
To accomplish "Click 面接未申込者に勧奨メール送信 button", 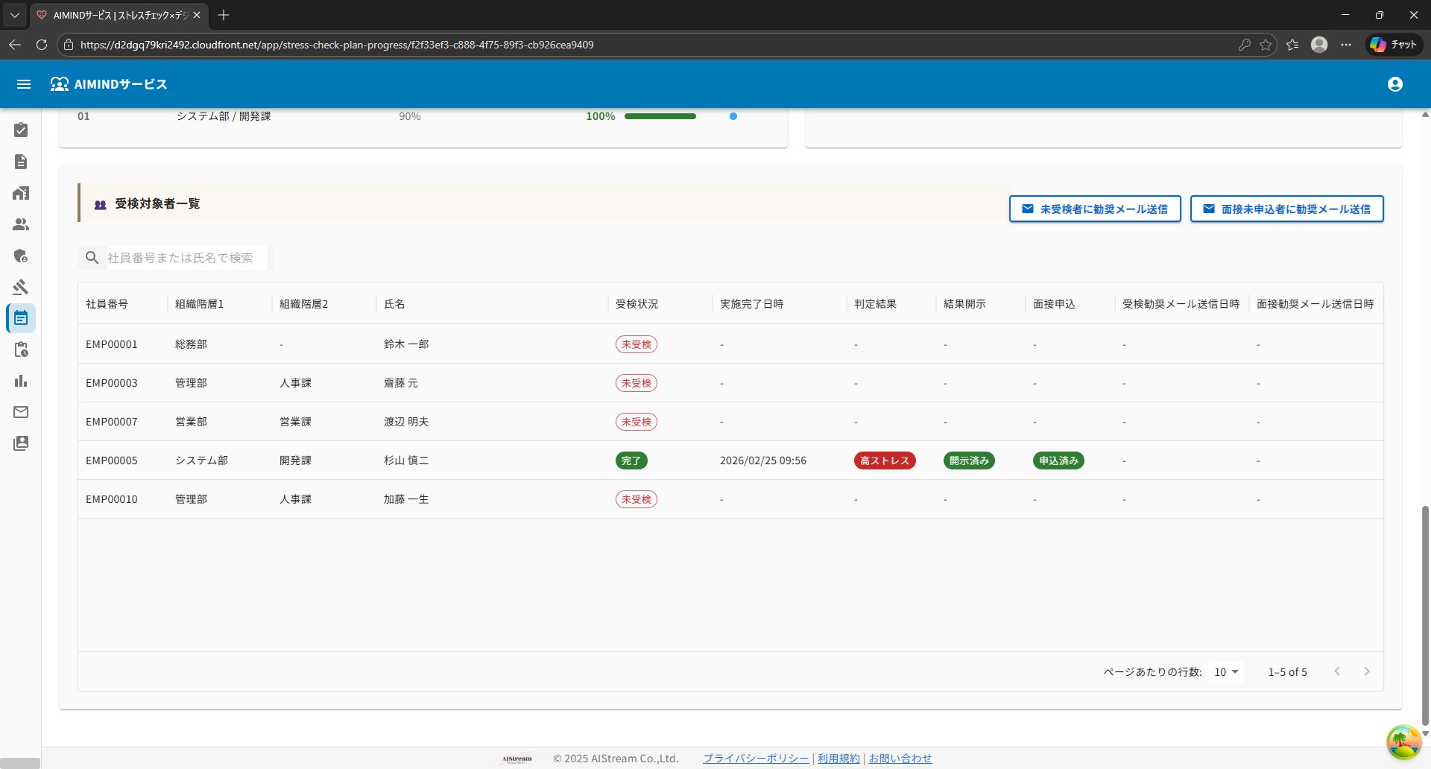I will [1286, 209].
